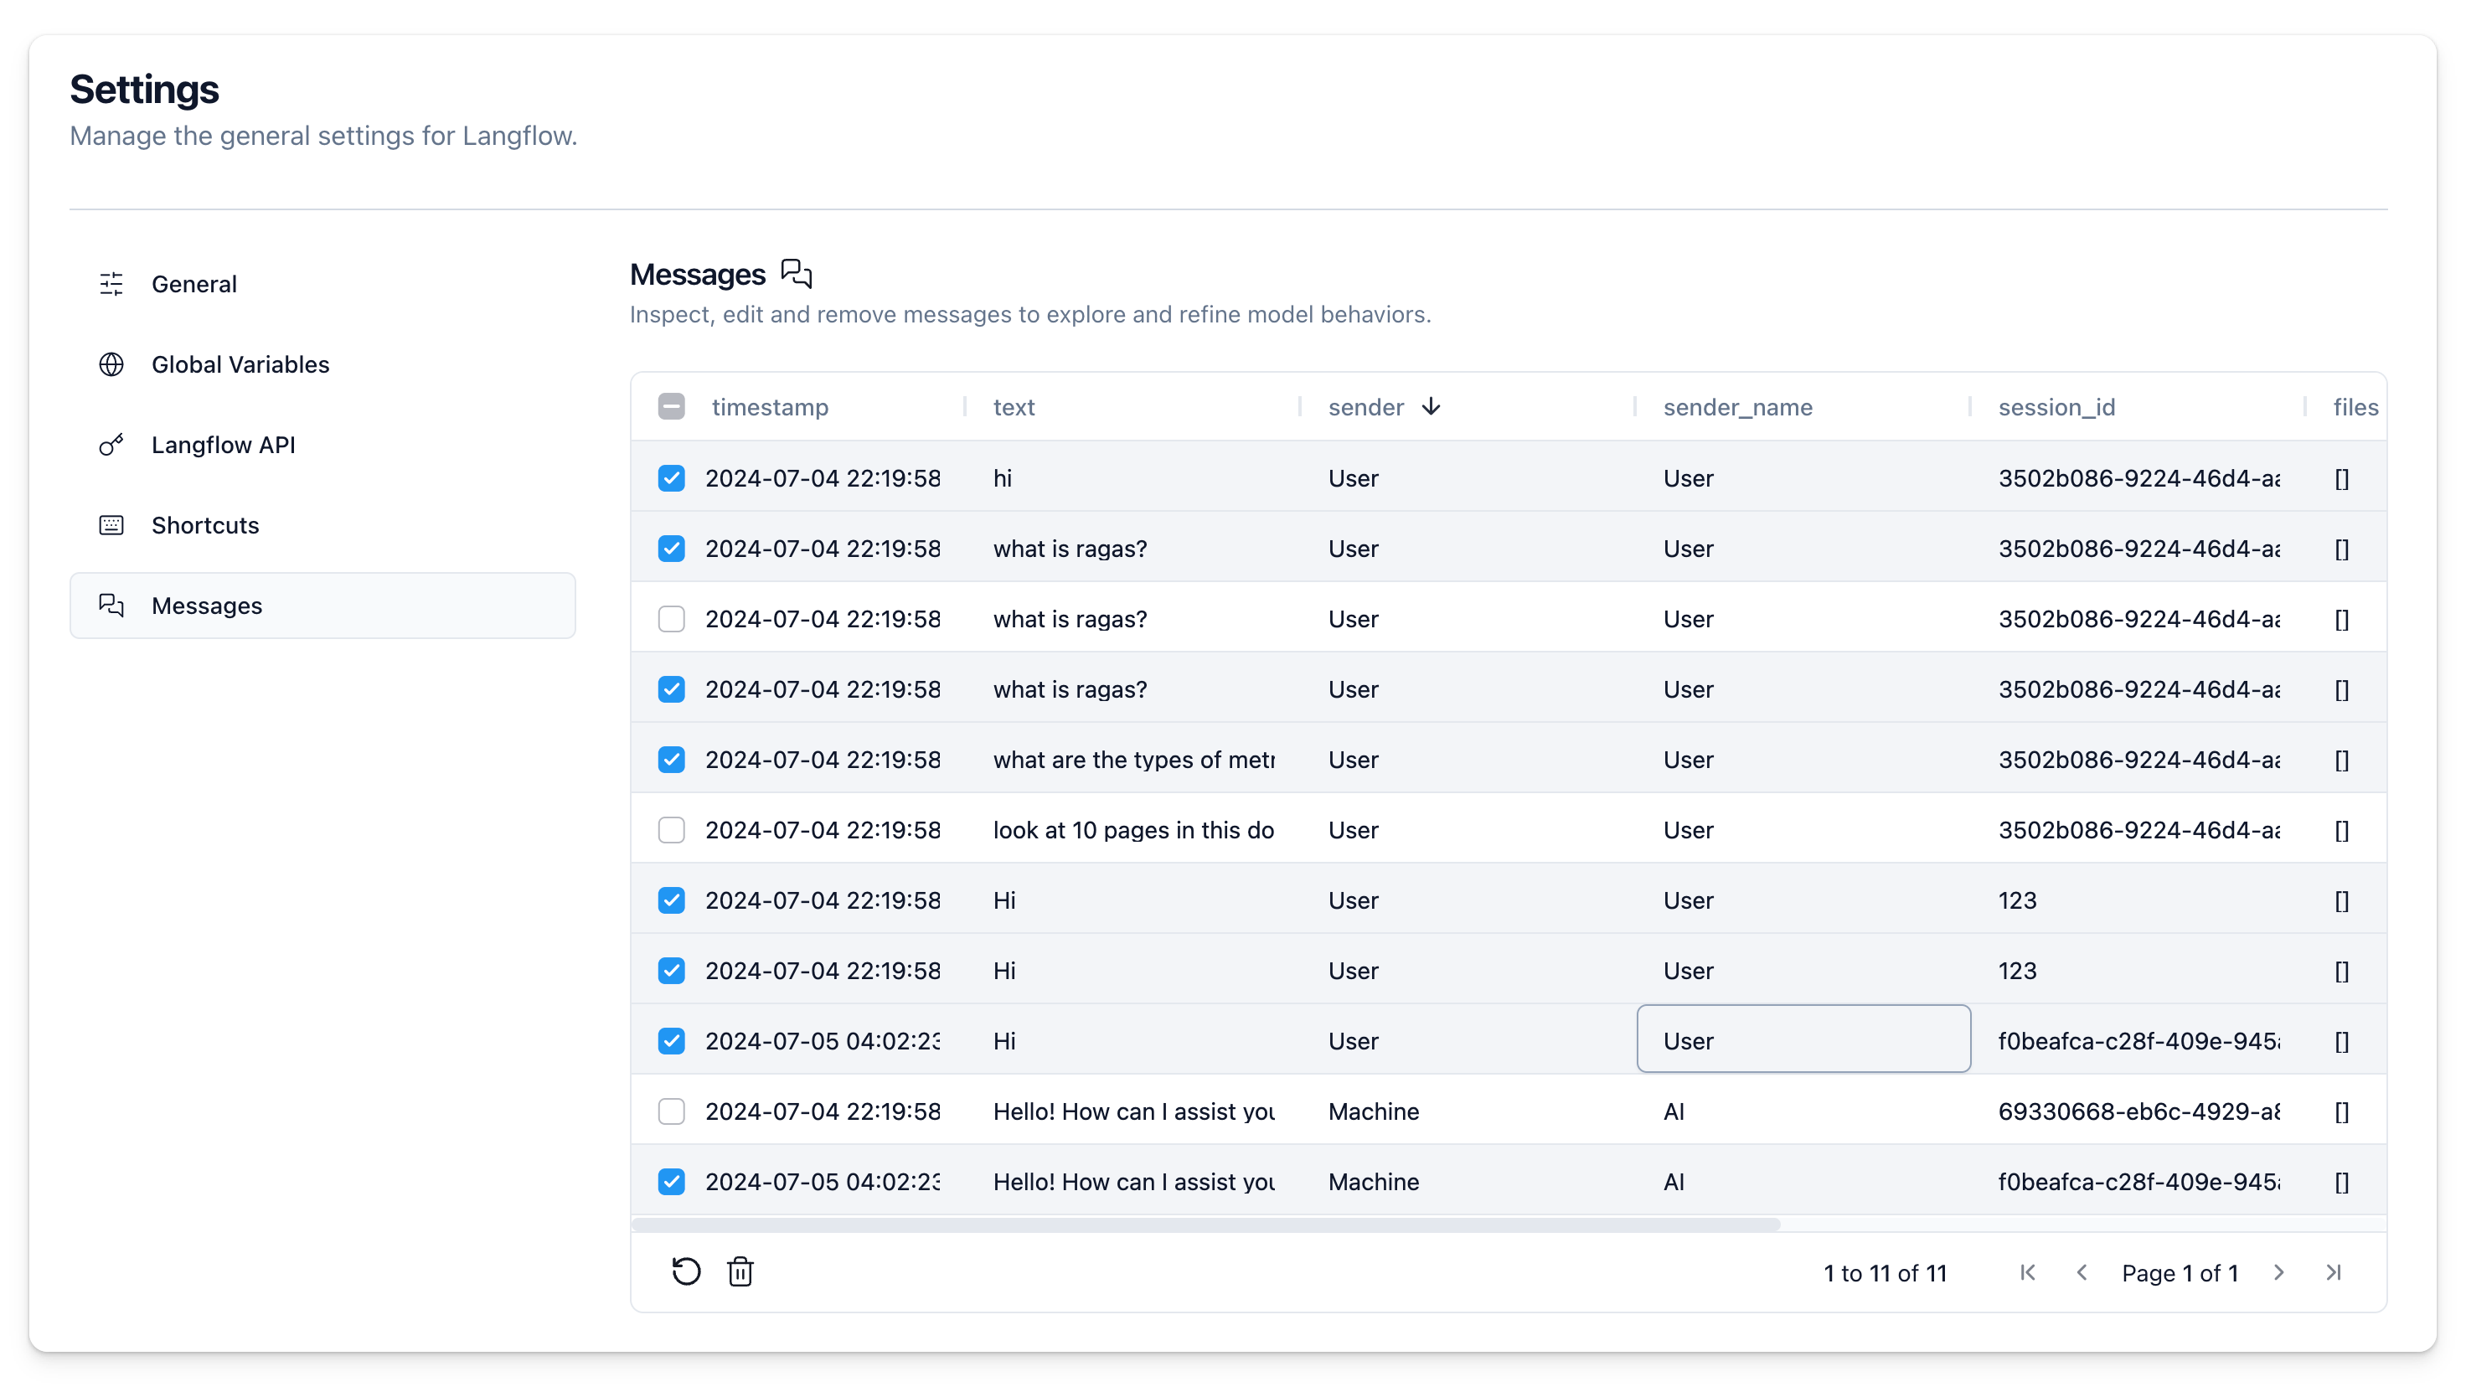Click the trash delete icon
The width and height of the screenshot is (2466, 1387).
point(740,1271)
